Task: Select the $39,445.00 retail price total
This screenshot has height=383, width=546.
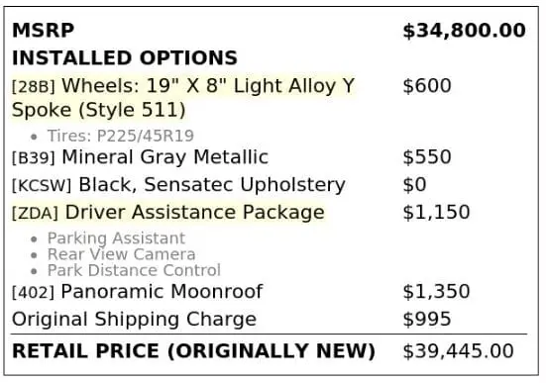Action: (458, 351)
